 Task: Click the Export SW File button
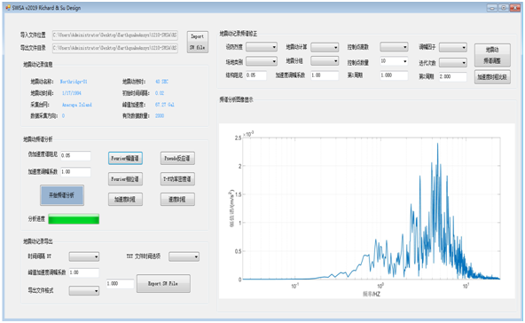click(163, 283)
